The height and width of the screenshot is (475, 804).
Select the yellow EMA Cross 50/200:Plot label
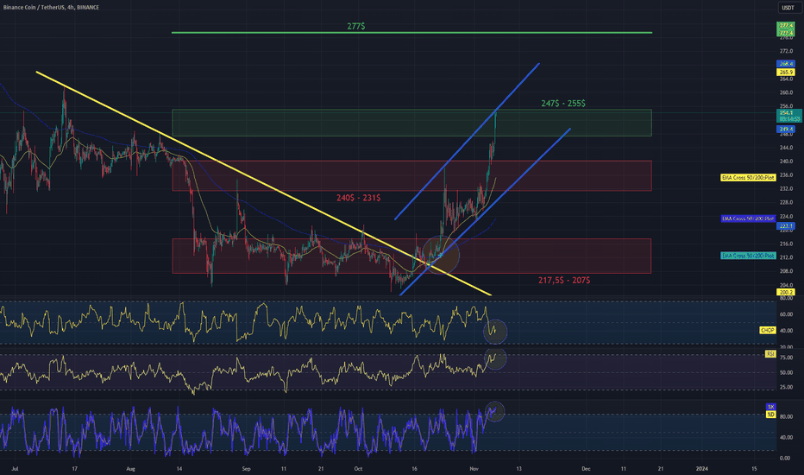[x=748, y=178]
